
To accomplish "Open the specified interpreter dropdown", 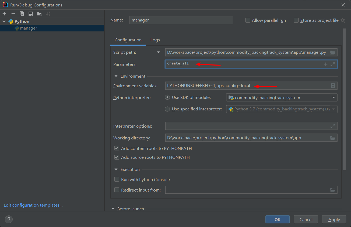I will pyautogui.click(x=334, y=109).
